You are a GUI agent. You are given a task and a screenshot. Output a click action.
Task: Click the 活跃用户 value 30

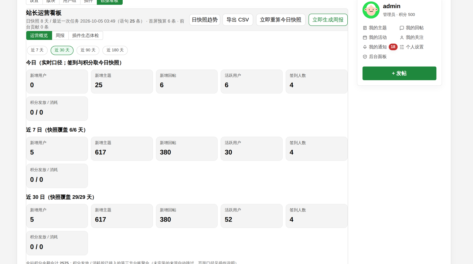(228, 152)
